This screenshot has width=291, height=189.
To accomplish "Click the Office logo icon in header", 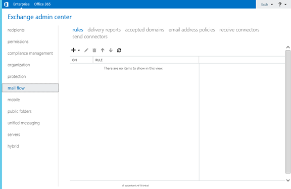I will pyautogui.click(x=6, y=4).
